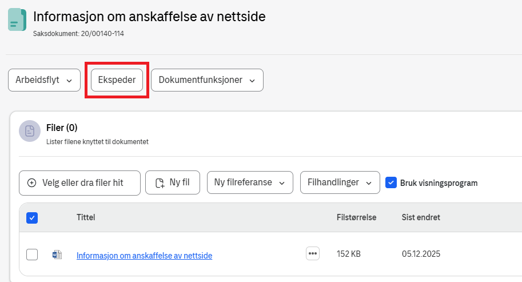The image size is (522, 282).
Task: Expand the Ny filreferanse dropdown
Action: (x=250, y=183)
